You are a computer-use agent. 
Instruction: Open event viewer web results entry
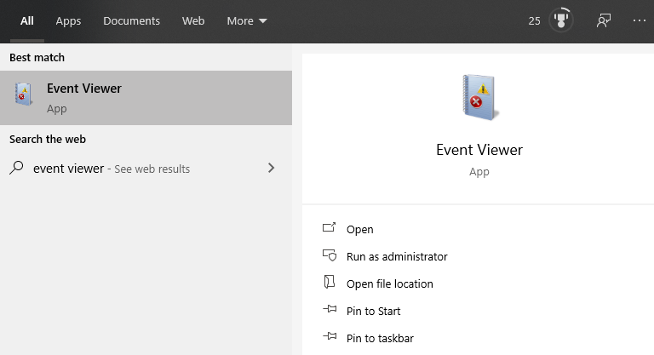146,168
